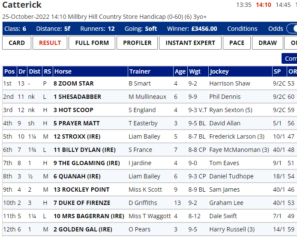
Task: Click the highlighted 14:10 race time
Action: [x=263, y=5]
